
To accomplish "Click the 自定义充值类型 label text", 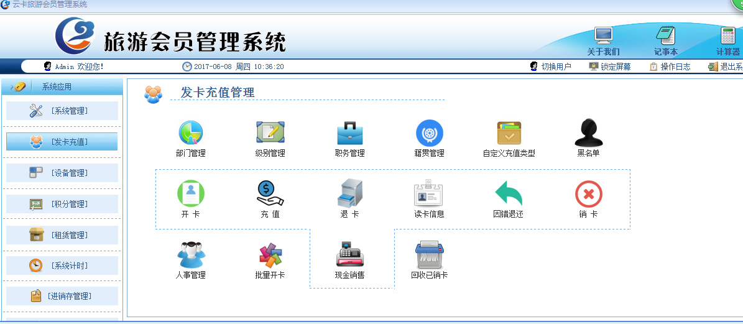I will [x=509, y=153].
